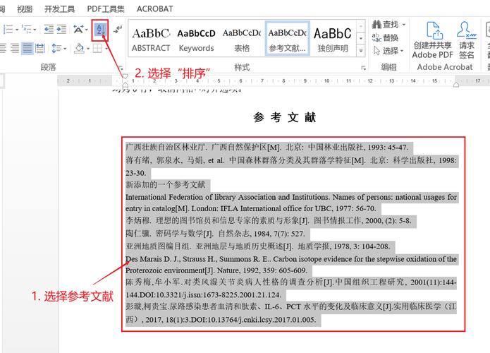This screenshot has width=490, height=353.
Task: Click the line starting 'Proterozoic environment[J]'
Action: [x=216, y=270]
